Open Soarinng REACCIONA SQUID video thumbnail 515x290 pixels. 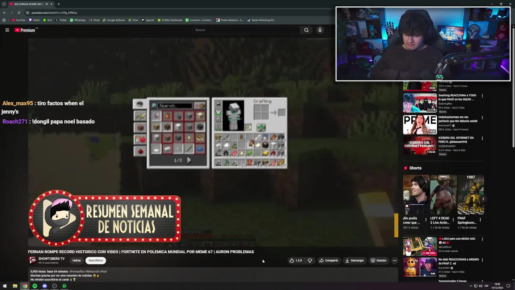point(420,103)
